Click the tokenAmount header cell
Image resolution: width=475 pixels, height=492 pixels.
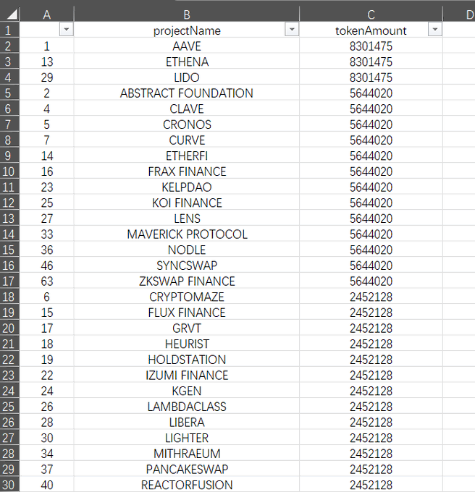click(371, 30)
